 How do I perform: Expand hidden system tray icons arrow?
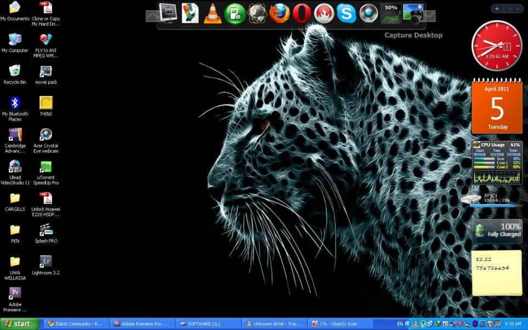(x=408, y=324)
